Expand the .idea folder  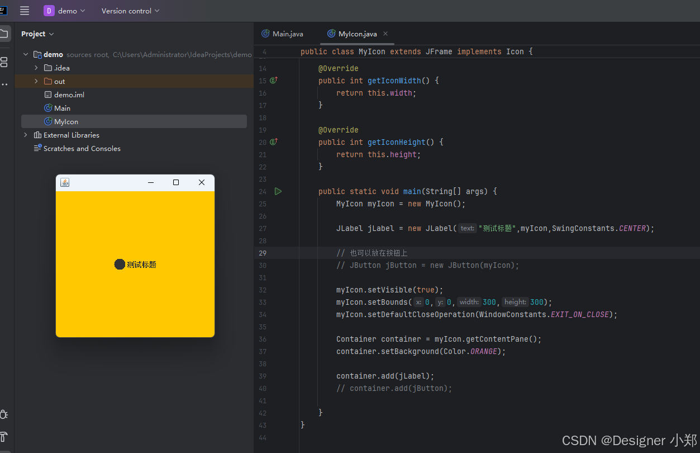(x=36, y=68)
